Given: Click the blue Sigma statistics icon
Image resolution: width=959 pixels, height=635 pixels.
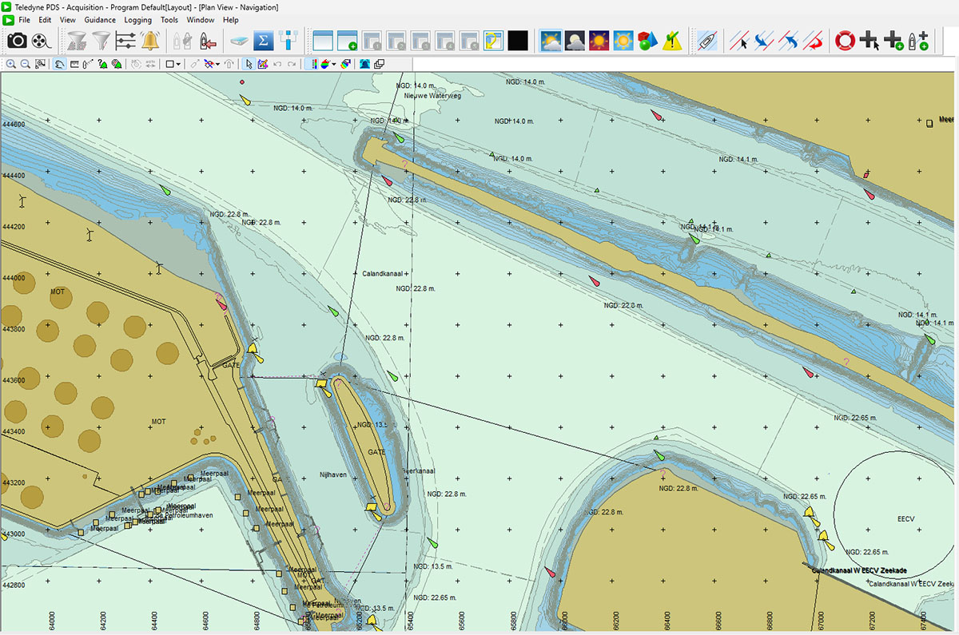Looking at the screenshot, I should pos(264,41).
